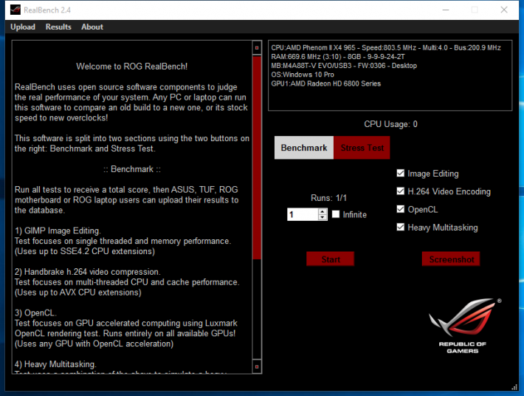Select 'GPU1:AMD Radeon HD 6800 Series' line
The width and height of the screenshot is (524, 396).
coord(325,83)
